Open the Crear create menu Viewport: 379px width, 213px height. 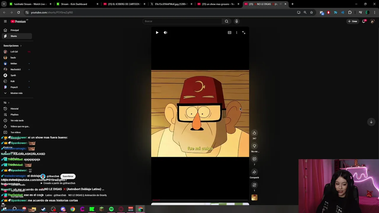tap(353, 21)
